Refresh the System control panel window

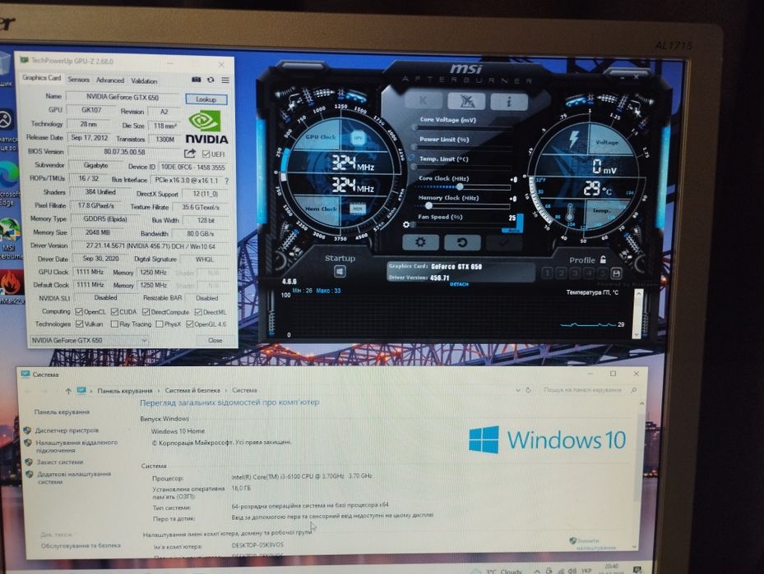pos(528,390)
